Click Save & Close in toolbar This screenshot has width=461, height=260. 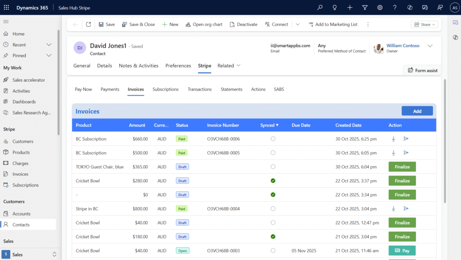(138, 24)
